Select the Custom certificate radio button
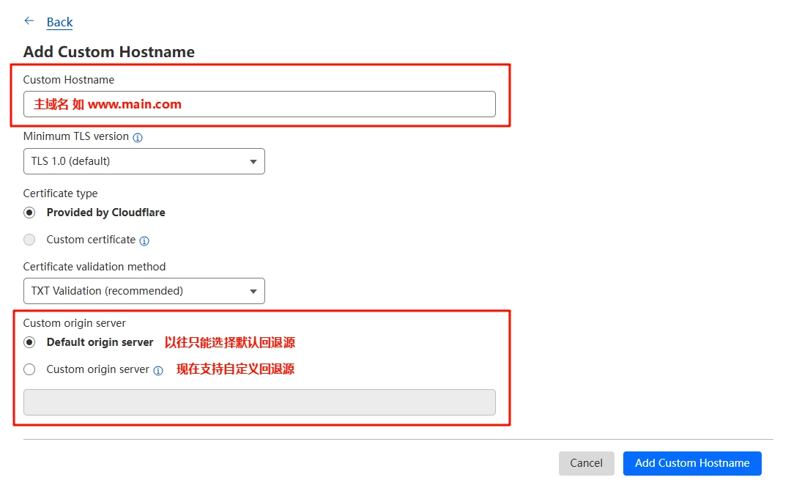This screenshot has width=791, height=491. click(x=29, y=240)
